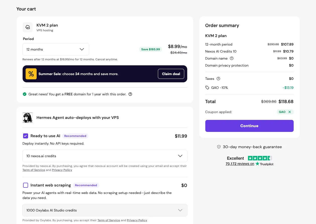Open the 12 months period dropdown
This screenshot has height=224, width=316.
click(56, 49)
